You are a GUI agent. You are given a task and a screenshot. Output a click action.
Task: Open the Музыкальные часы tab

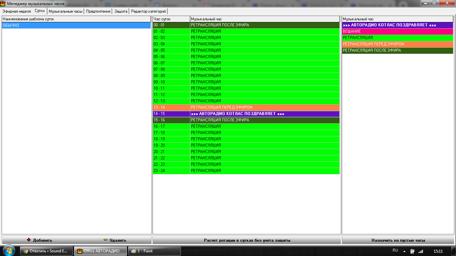pyautogui.click(x=65, y=11)
